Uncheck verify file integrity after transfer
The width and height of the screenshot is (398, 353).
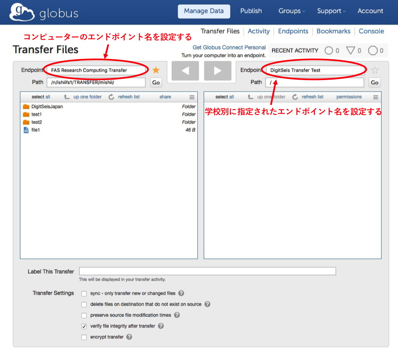(84, 326)
